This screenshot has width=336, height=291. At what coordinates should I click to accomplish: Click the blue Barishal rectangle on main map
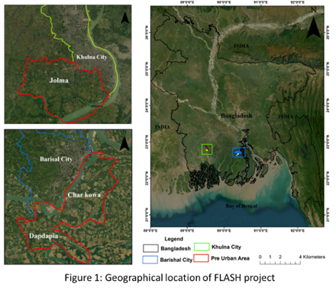[x=239, y=152]
